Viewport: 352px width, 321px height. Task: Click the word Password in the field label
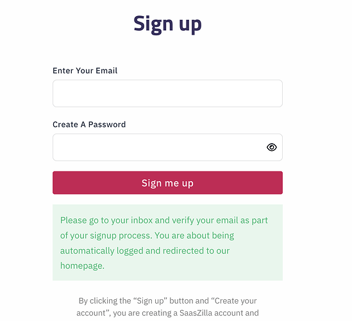107,125
